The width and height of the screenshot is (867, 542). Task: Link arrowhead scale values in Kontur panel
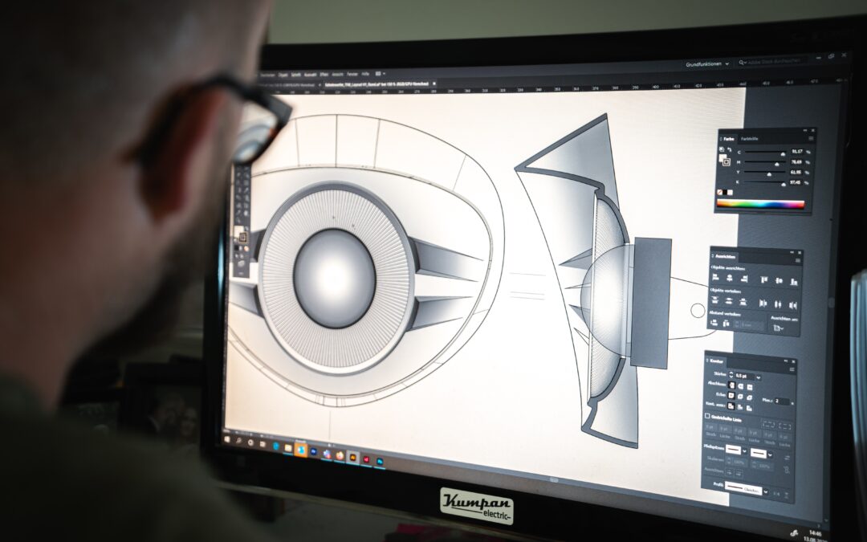click(787, 470)
